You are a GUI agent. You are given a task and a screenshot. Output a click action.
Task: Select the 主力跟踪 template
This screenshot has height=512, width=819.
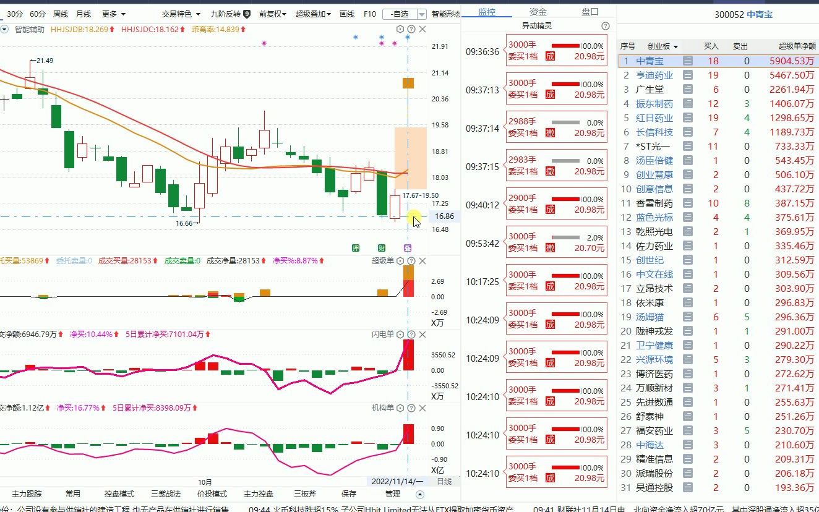pyautogui.click(x=27, y=494)
